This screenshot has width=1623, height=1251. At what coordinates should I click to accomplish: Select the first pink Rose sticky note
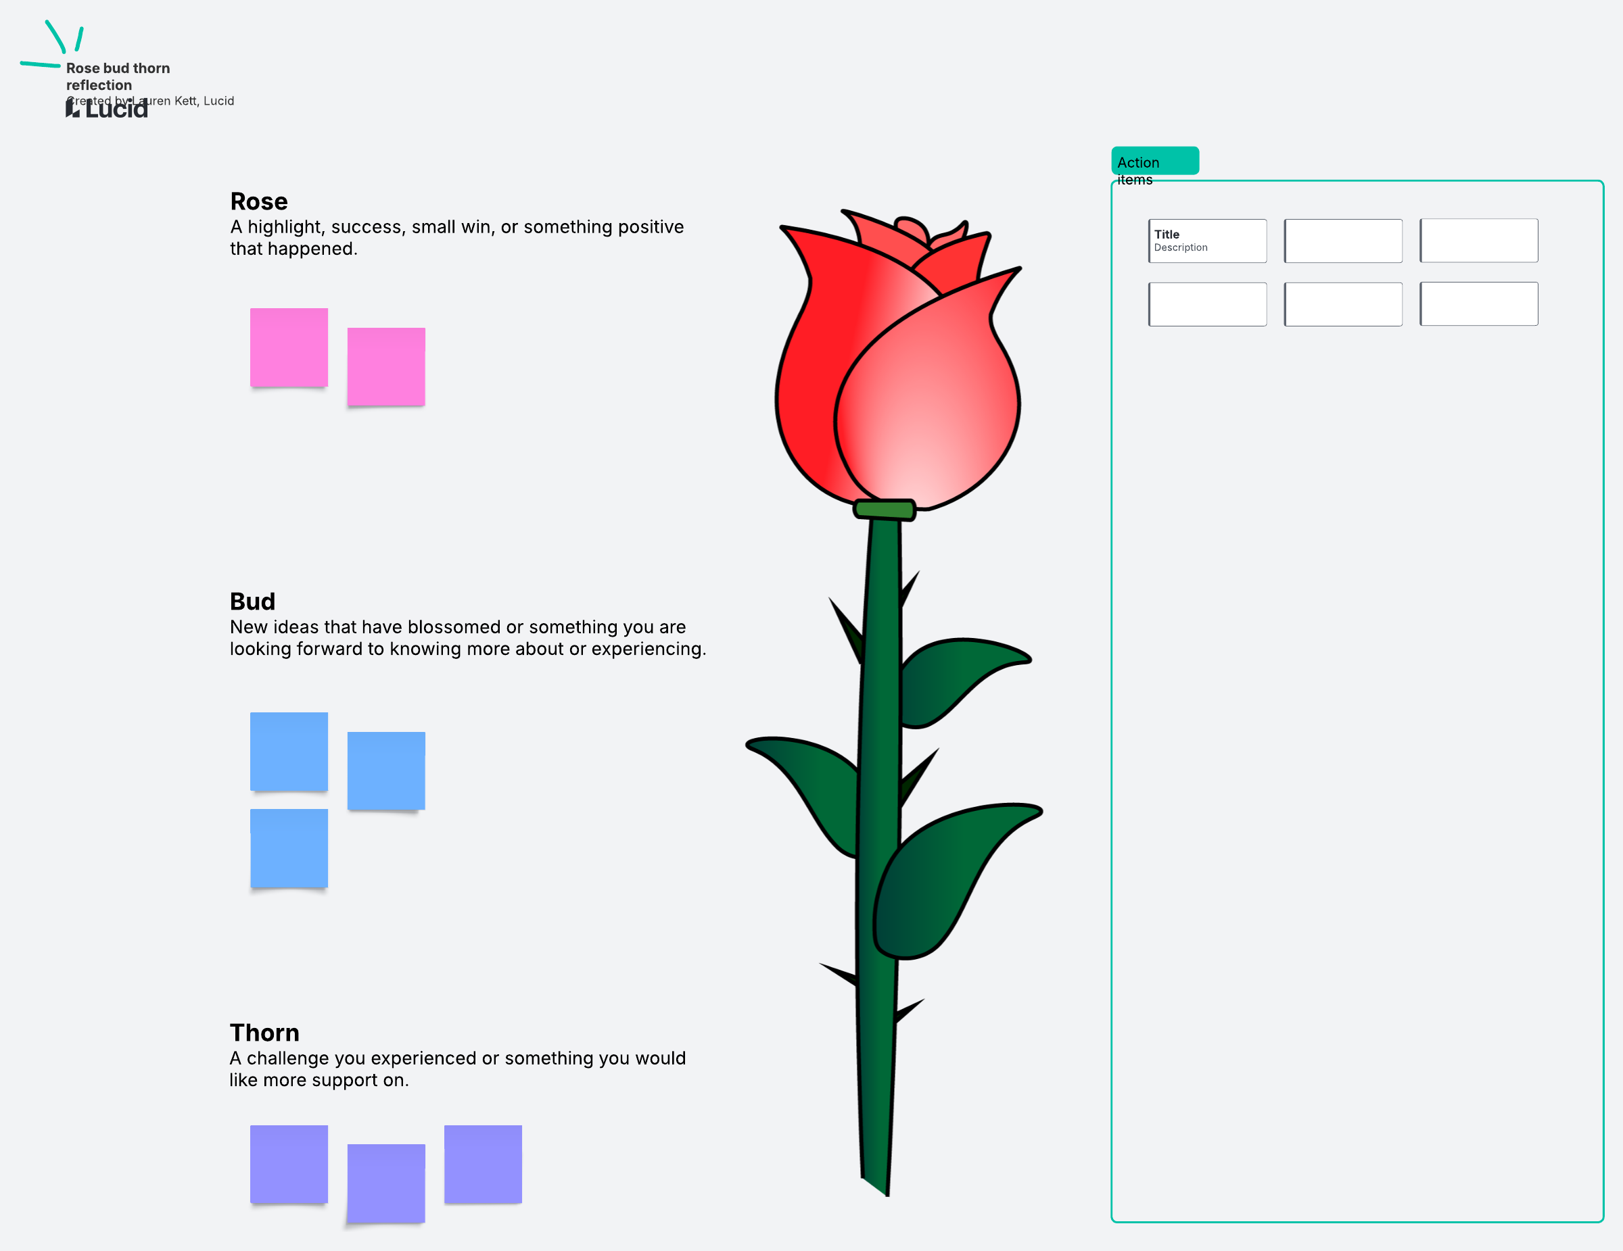(x=288, y=347)
